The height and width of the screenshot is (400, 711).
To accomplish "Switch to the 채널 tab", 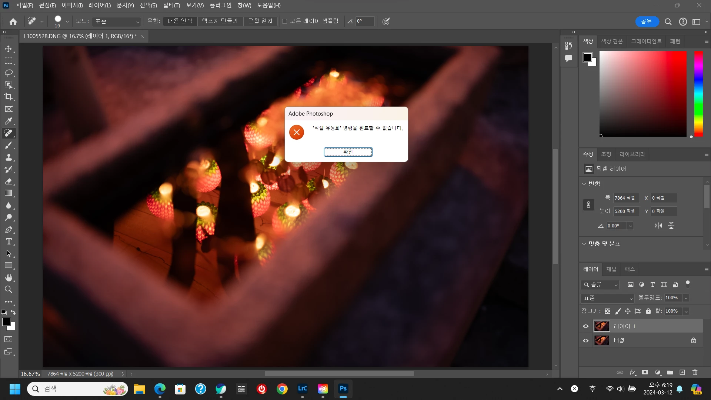I will (x=611, y=269).
